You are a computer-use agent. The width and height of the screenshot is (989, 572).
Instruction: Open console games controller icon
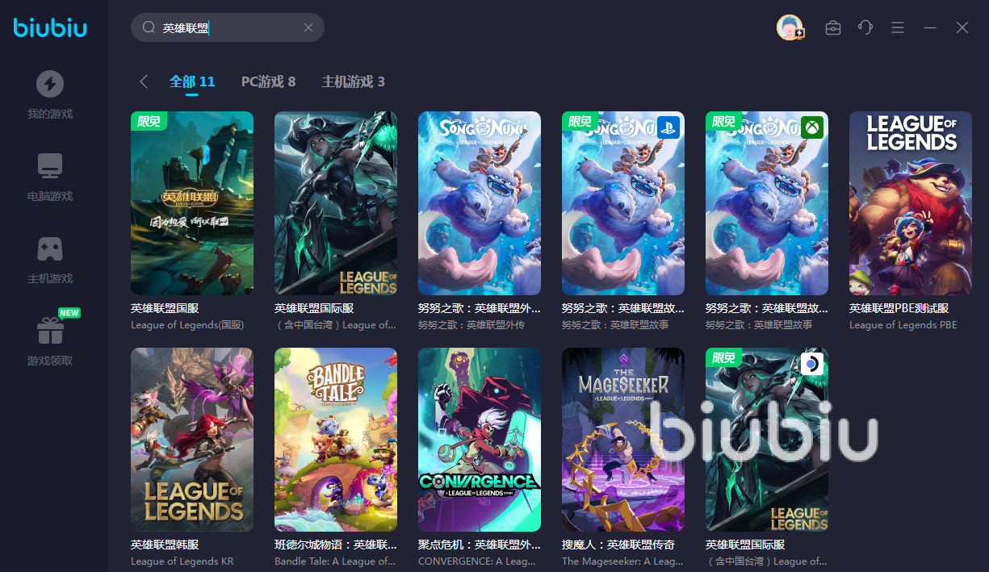pos(50,248)
